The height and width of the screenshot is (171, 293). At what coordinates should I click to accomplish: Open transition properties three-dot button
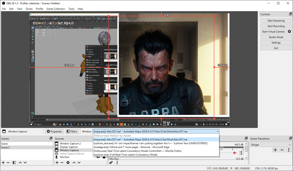click(x=289, y=150)
